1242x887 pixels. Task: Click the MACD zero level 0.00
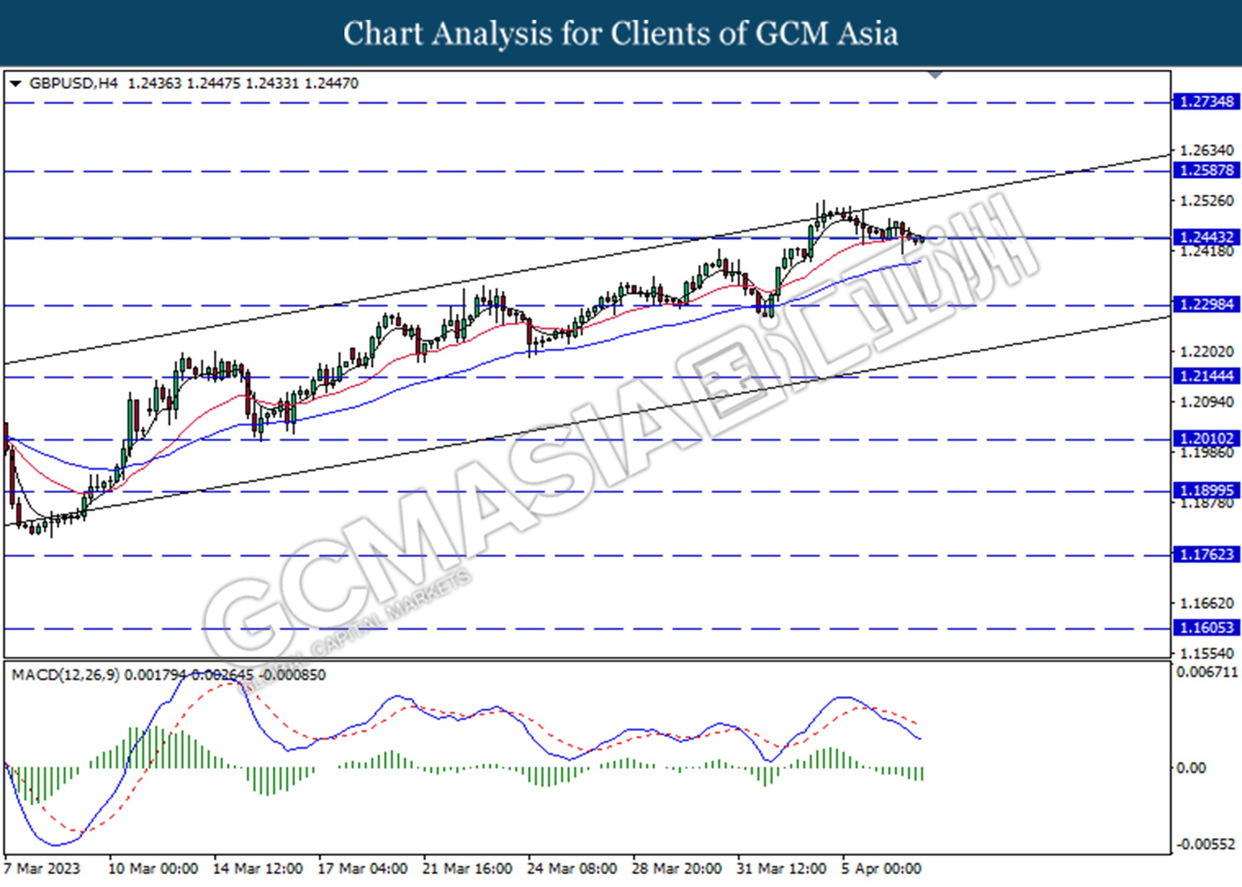click(x=1191, y=768)
